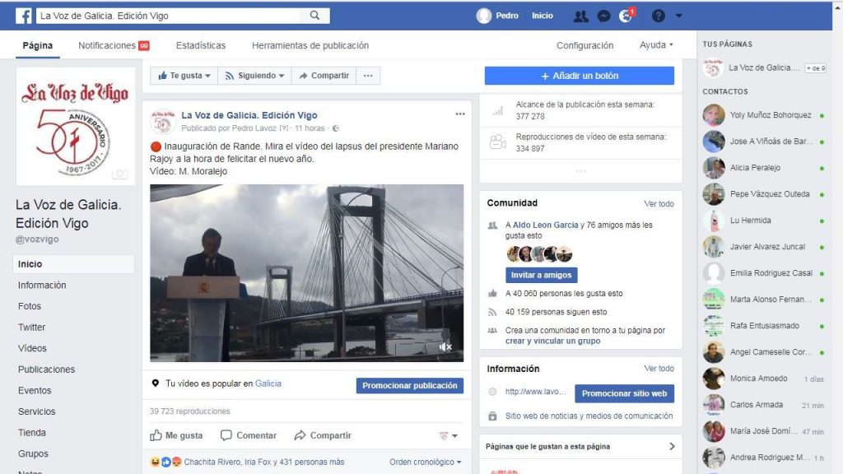Viewport: 843px width, 474px height.
Task: Open the notifications globe icon
Action: [x=626, y=16]
